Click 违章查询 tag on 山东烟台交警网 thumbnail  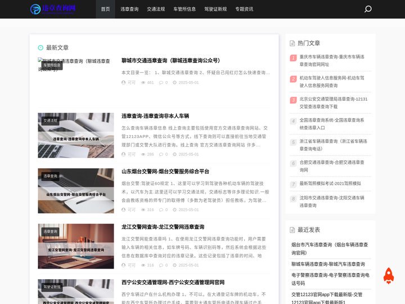pos(51,176)
